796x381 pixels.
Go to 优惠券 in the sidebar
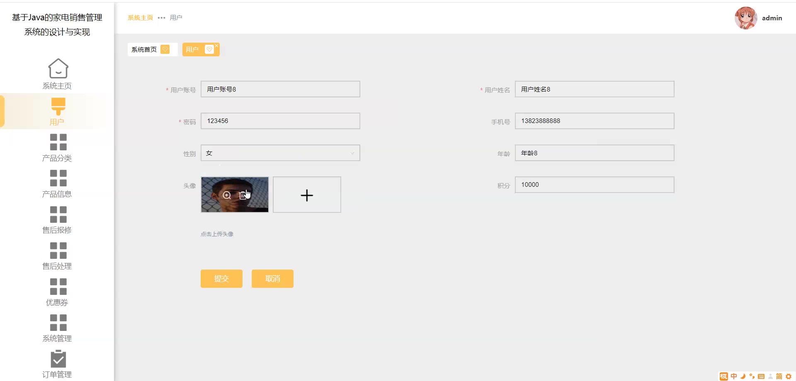point(57,292)
